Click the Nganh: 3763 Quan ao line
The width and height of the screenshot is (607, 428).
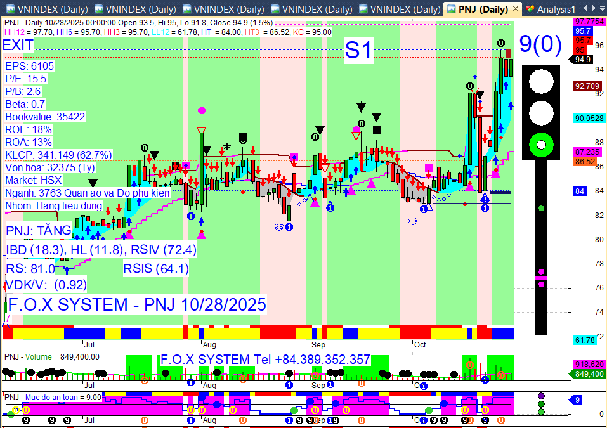[x=87, y=193]
